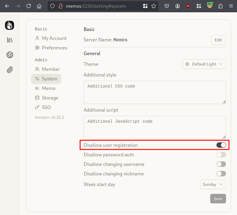237x215 pixels.
Task: Click Edit next to Server Name
Action: [x=218, y=40]
